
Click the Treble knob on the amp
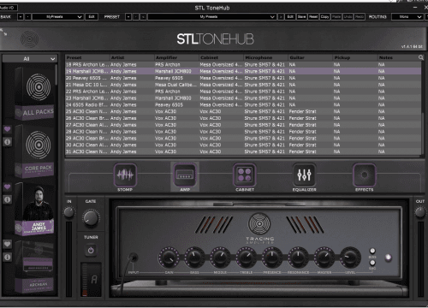pos(246,258)
